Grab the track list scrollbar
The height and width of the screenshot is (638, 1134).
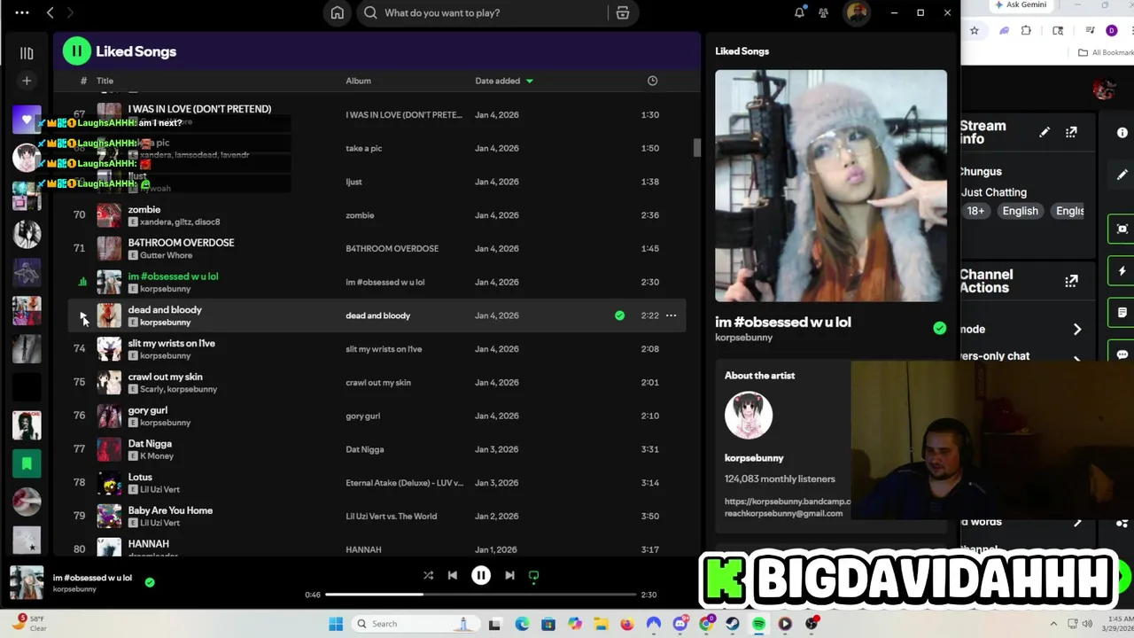pos(697,148)
